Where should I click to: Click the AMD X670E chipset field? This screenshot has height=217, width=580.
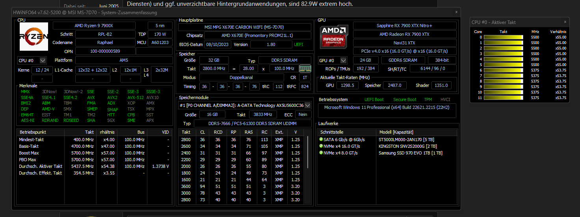[x=258, y=35]
